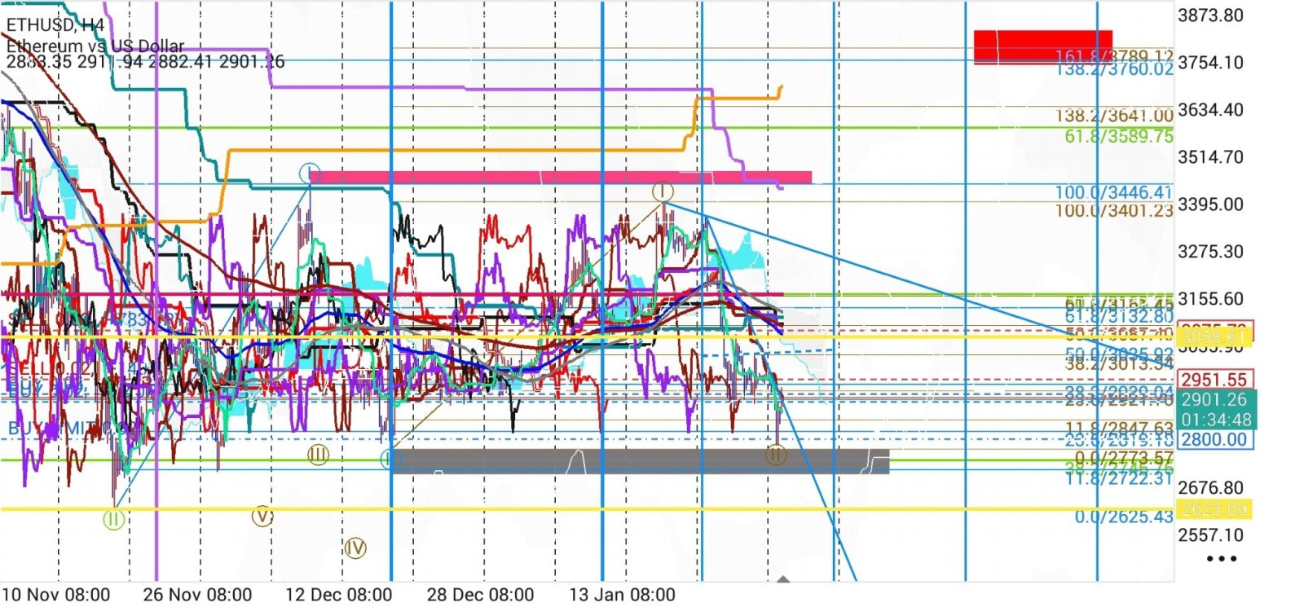Select the 61.8/3589.75 green Fibonacci label
This screenshot has height=607, width=1304.
pyautogui.click(x=1118, y=136)
